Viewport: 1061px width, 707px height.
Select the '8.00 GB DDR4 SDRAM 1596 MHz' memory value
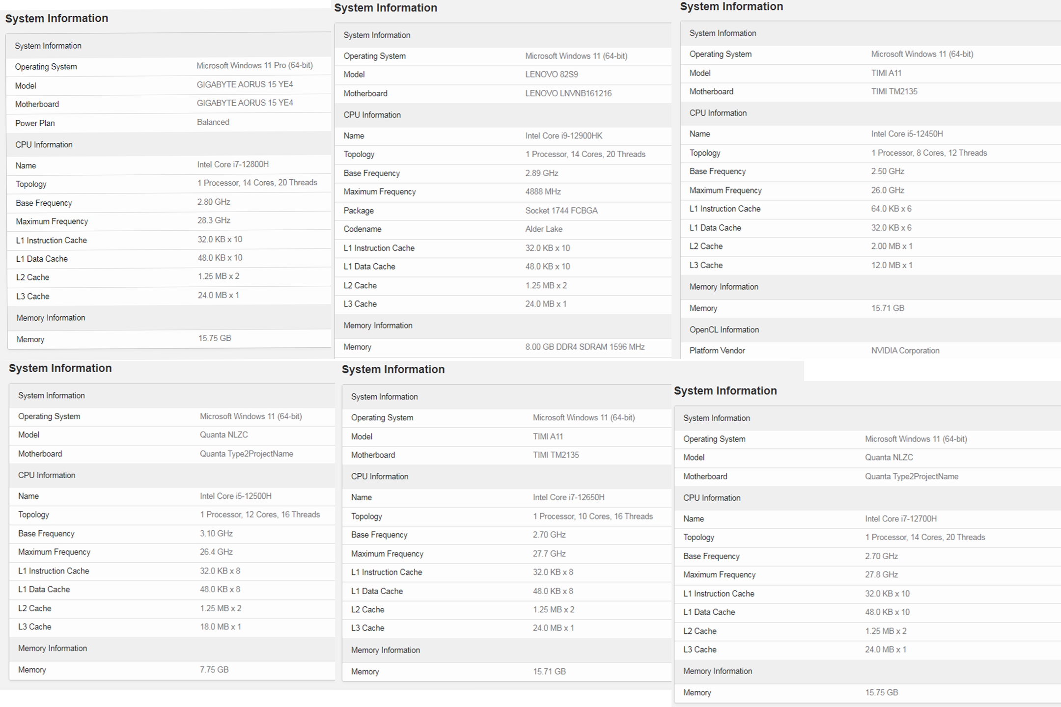(585, 347)
